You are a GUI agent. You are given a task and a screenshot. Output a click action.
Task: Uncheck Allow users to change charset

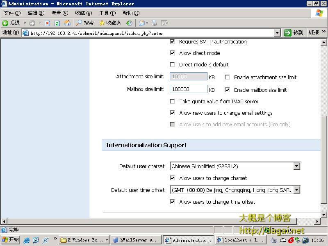[x=172, y=178]
